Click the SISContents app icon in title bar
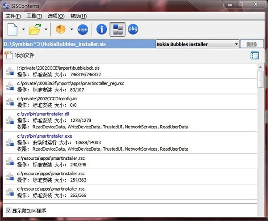This screenshot has height=221, width=268. [x=6, y=6]
